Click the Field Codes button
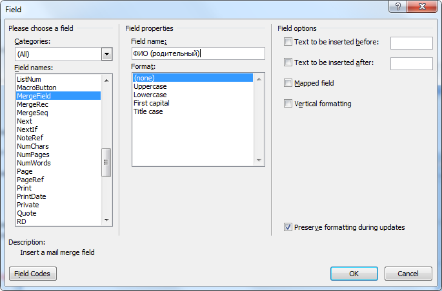 click(33, 274)
